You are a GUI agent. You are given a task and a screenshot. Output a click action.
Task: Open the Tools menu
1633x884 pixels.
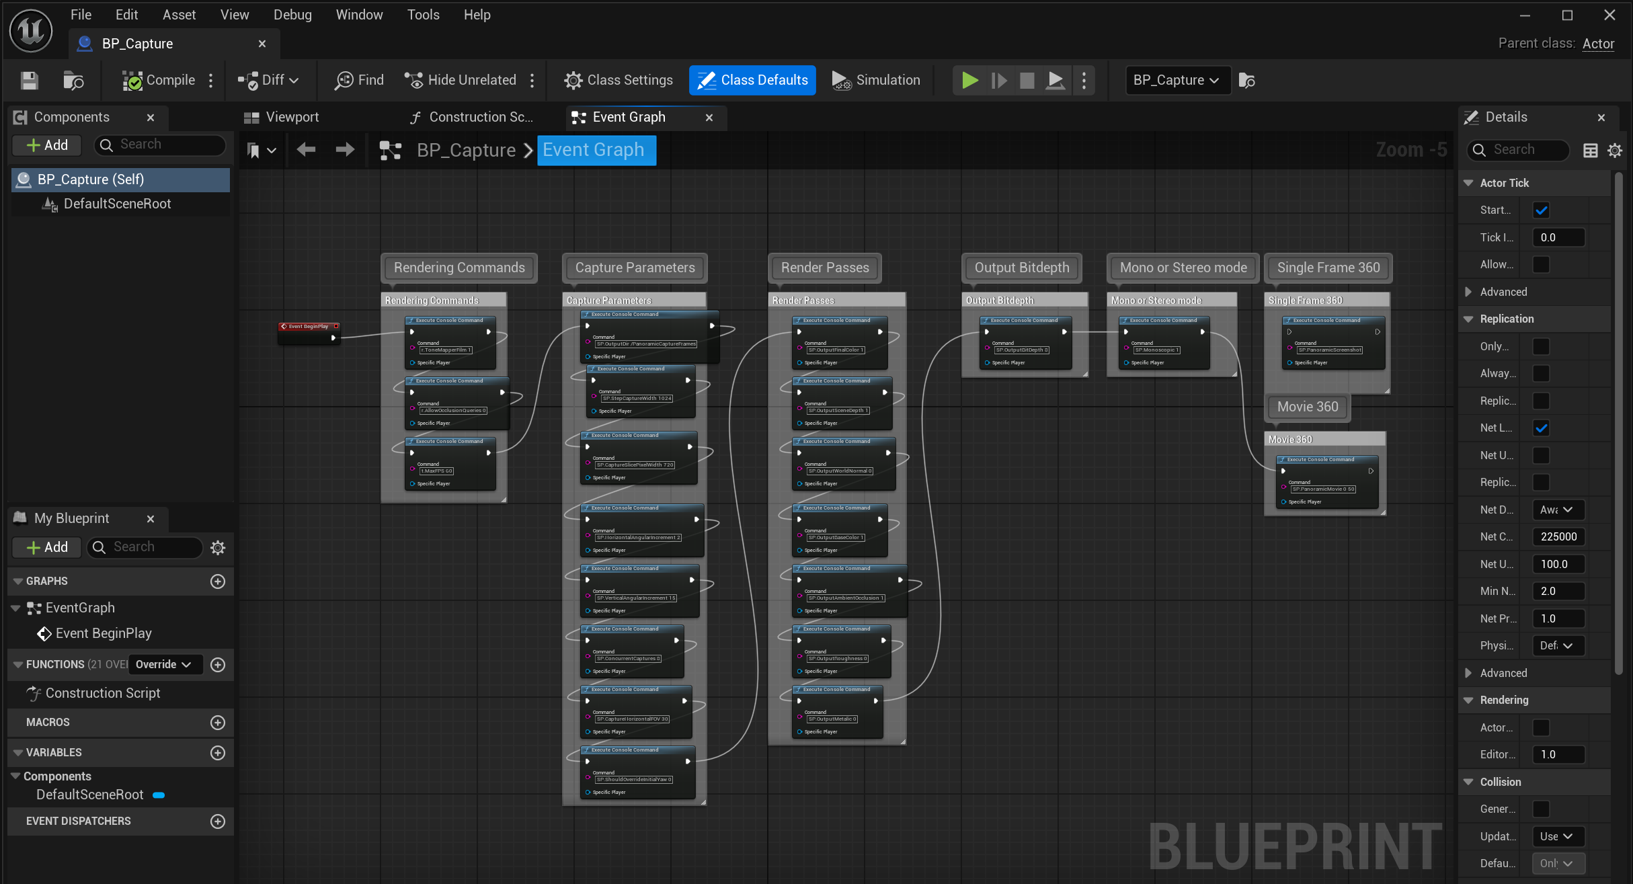point(423,14)
